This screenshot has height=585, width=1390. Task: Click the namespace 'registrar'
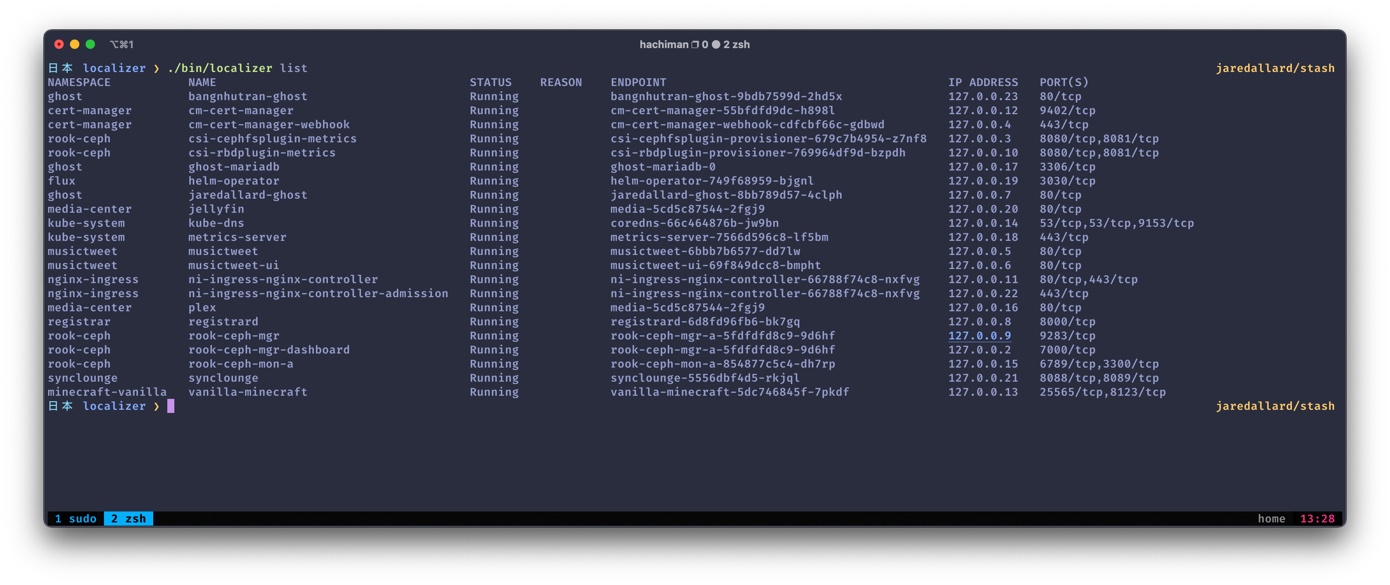coord(79,322)
